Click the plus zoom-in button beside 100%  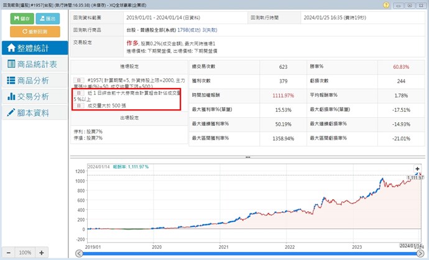(x=41, y=253)
